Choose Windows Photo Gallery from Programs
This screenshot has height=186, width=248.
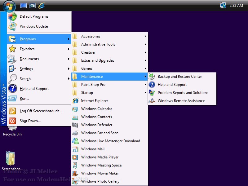pos(100,181)
